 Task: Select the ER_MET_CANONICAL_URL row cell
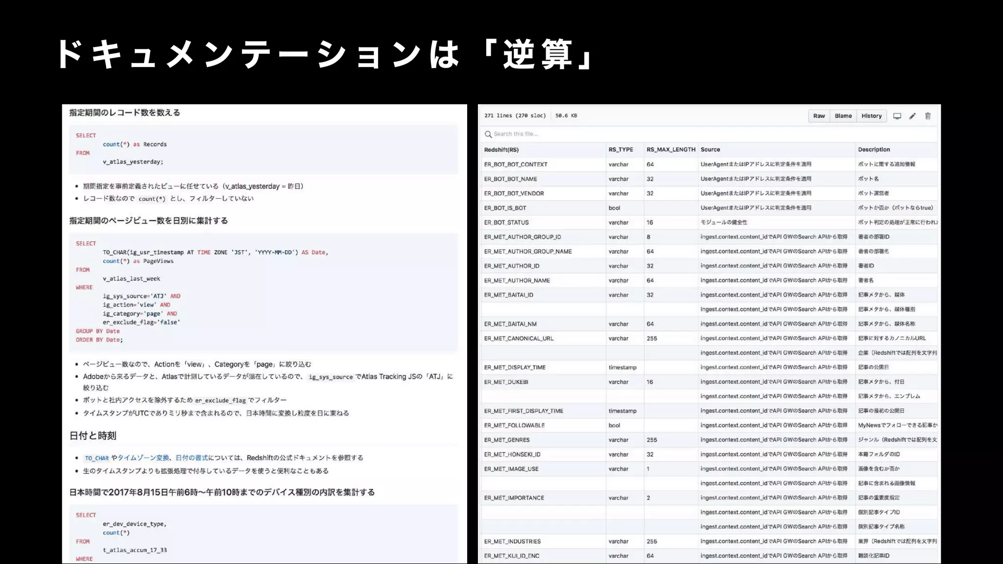point(519,338)
